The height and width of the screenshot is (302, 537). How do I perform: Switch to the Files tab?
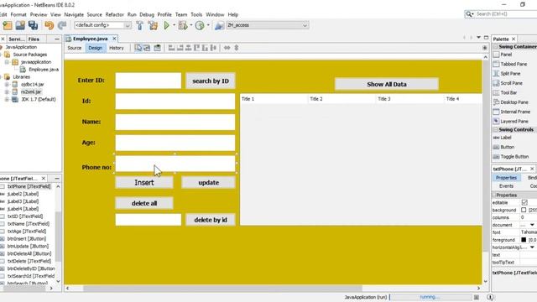point(34,39)
